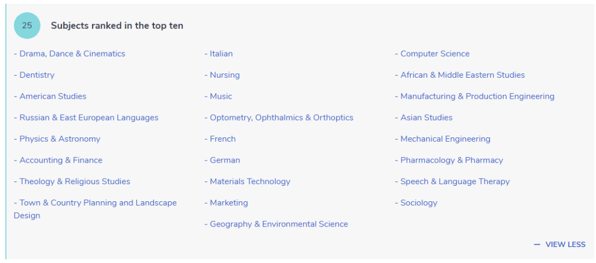The height and width of the screenshot is (263, 596).
Task: Open the Italian subject link
Action: coord(221,54)
